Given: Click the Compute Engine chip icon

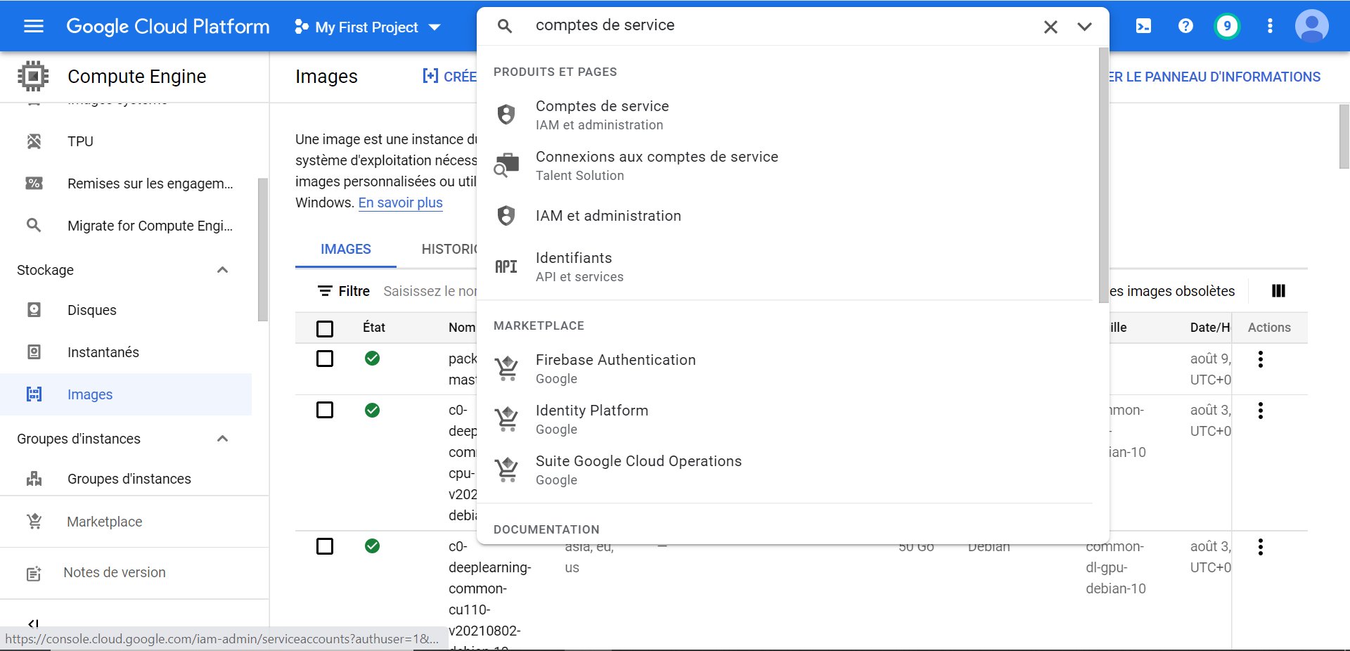Looking at the screenshot, I should click(33, 76).
